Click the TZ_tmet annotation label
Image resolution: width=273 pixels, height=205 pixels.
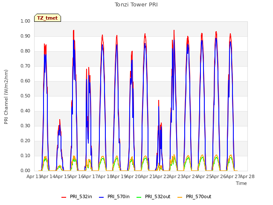click(x=47, y=18)
